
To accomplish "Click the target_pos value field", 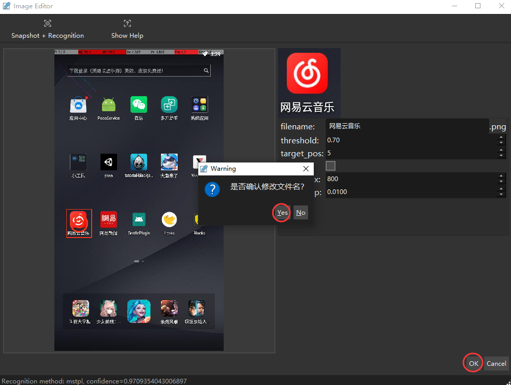I will point(411,153).
